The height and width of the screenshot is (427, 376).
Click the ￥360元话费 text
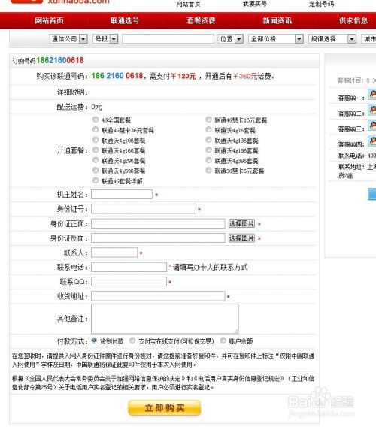coord(253,76)
